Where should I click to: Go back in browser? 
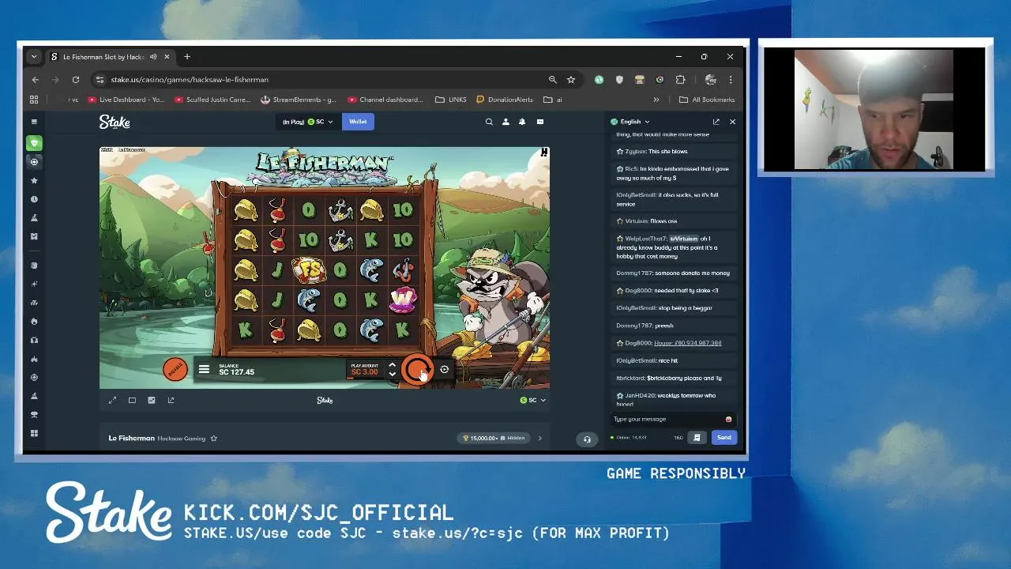36,80
